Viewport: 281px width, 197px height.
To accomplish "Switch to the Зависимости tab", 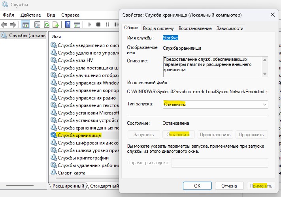I will coord(230,28).
